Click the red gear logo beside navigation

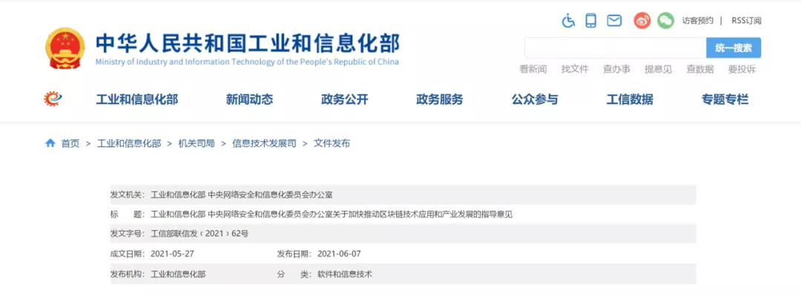53,99
